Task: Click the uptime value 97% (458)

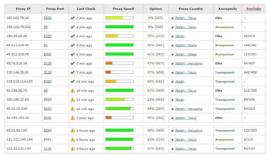Action: tap(156, 72)
